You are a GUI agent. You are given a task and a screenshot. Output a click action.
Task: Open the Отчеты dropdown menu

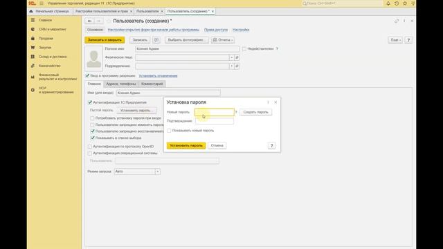coord(222,40)
